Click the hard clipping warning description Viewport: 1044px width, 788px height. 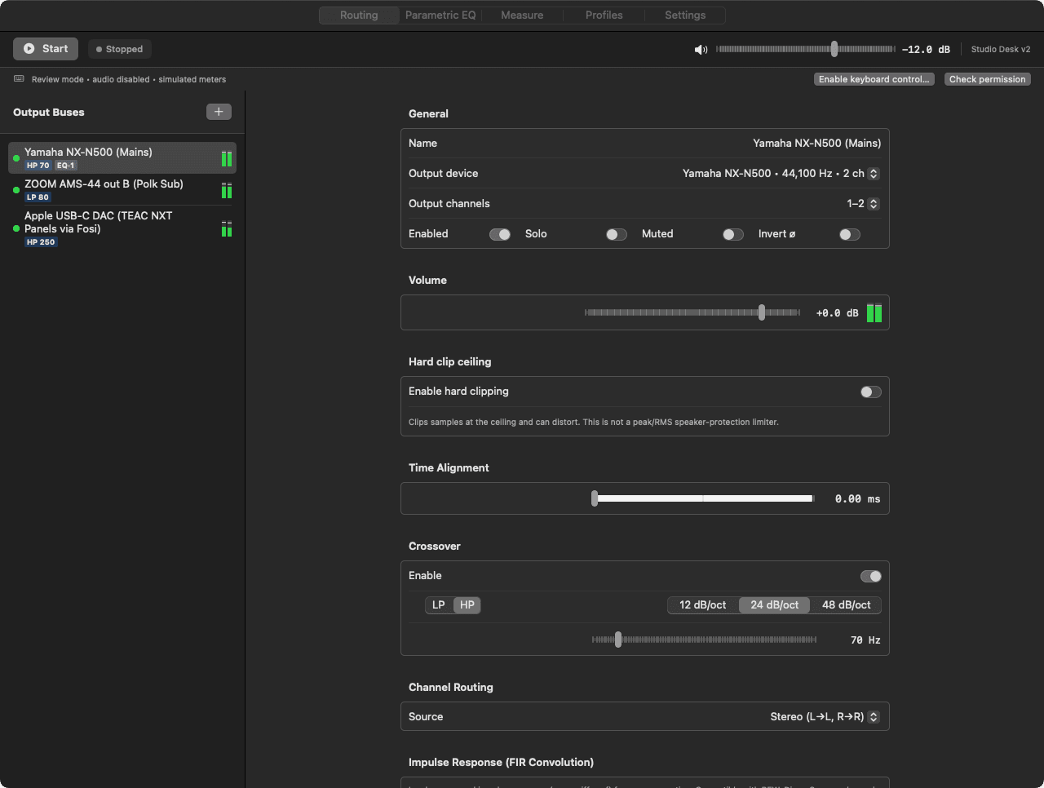coord(594,423)
